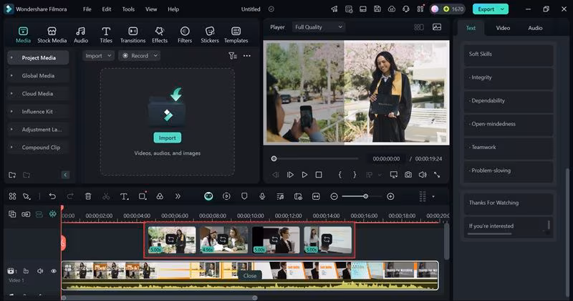Image resolution: width=573 pixels, height=301 pixels.
Task: Open the View menu
Action: (151, 9)
